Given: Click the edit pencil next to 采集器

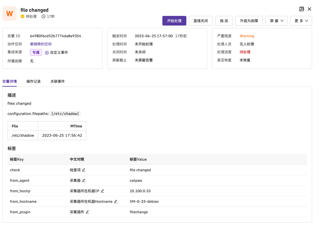Looking at the screenshot, I should pos(84,181).
